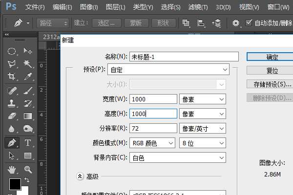Select the Crop tool
293x195 pixels.
click(12, 77)
